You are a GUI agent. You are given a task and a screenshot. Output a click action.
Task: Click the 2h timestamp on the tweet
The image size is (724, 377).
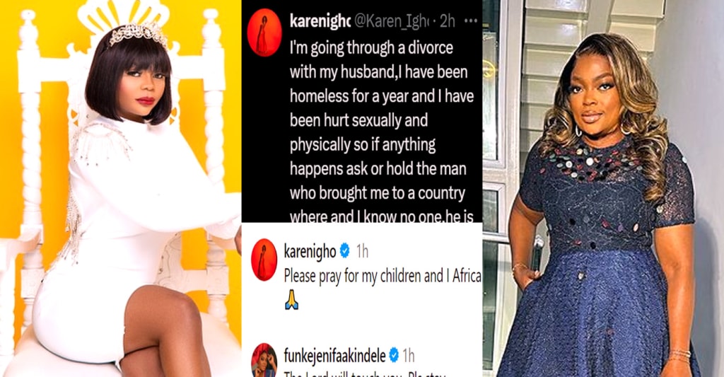pos(447,21)
